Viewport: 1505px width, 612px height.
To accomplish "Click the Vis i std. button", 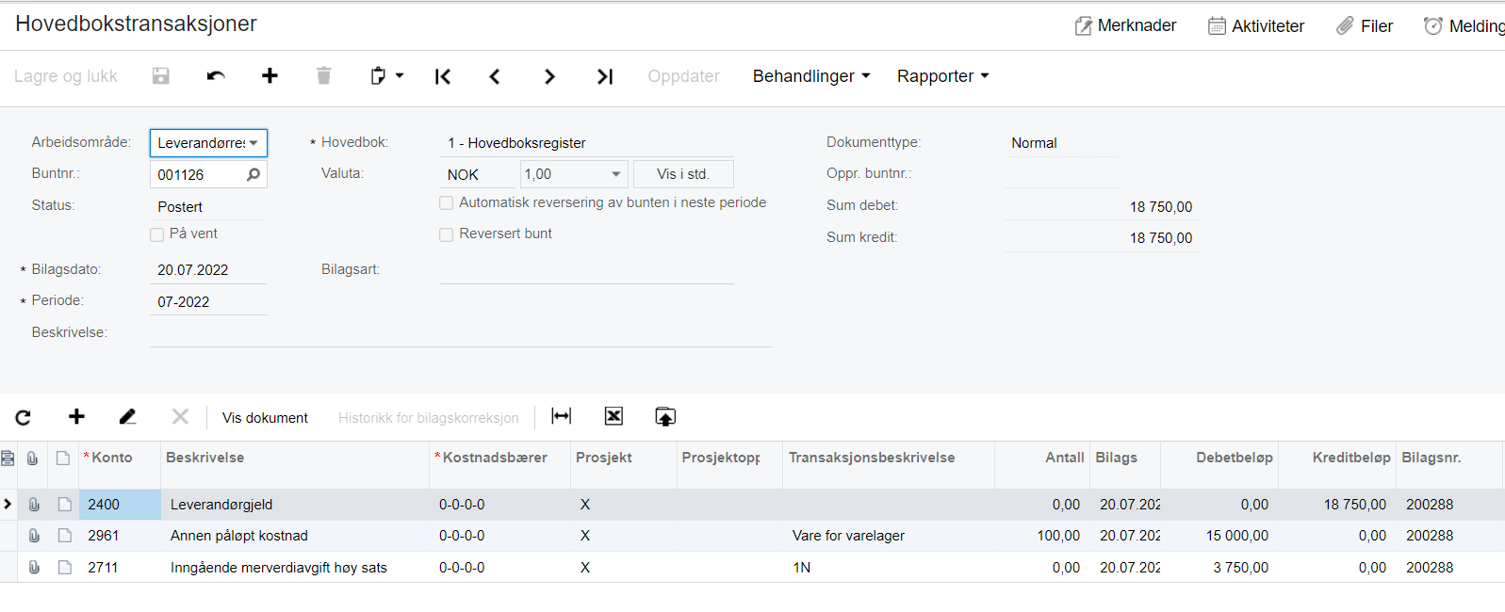I will coord(683,174).
